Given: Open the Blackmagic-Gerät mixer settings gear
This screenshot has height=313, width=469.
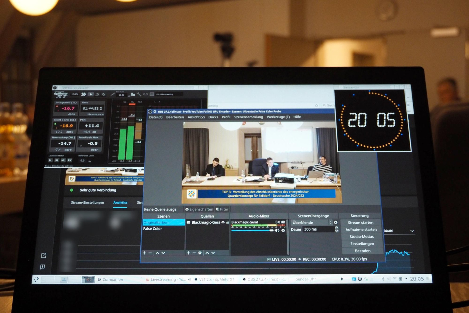Looking at the screenshot, I should (x=283, y=230).
